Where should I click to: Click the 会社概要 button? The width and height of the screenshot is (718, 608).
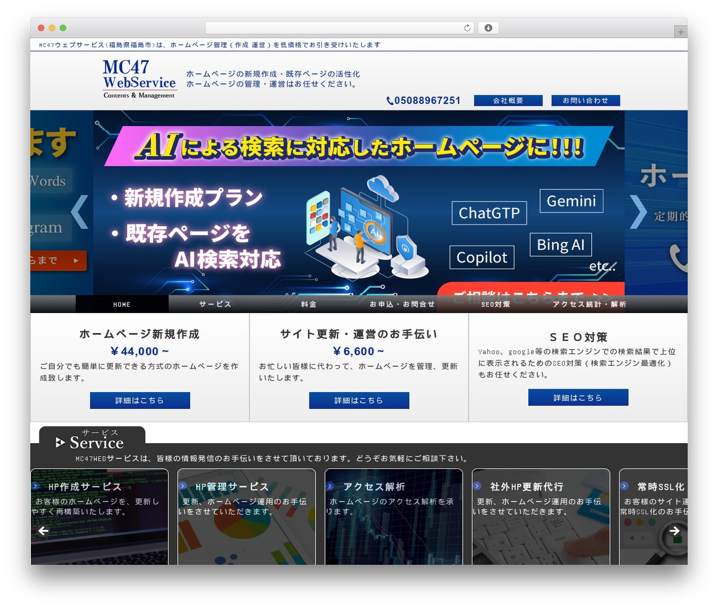coord(508,100)
